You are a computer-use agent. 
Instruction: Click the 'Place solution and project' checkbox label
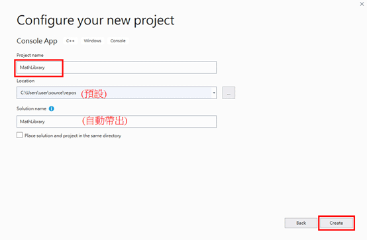(x=73, y=136)
